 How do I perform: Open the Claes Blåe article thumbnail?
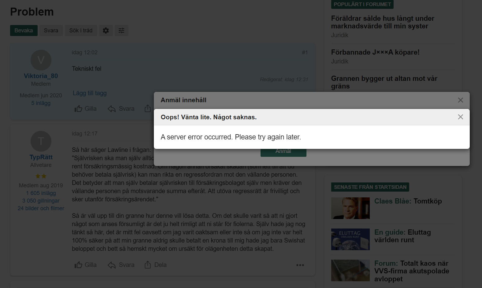tap(350, 208)
